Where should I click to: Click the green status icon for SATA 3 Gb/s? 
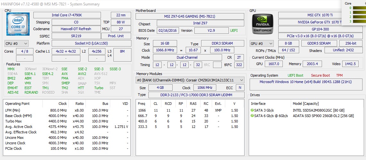click(x=252, y=110)
